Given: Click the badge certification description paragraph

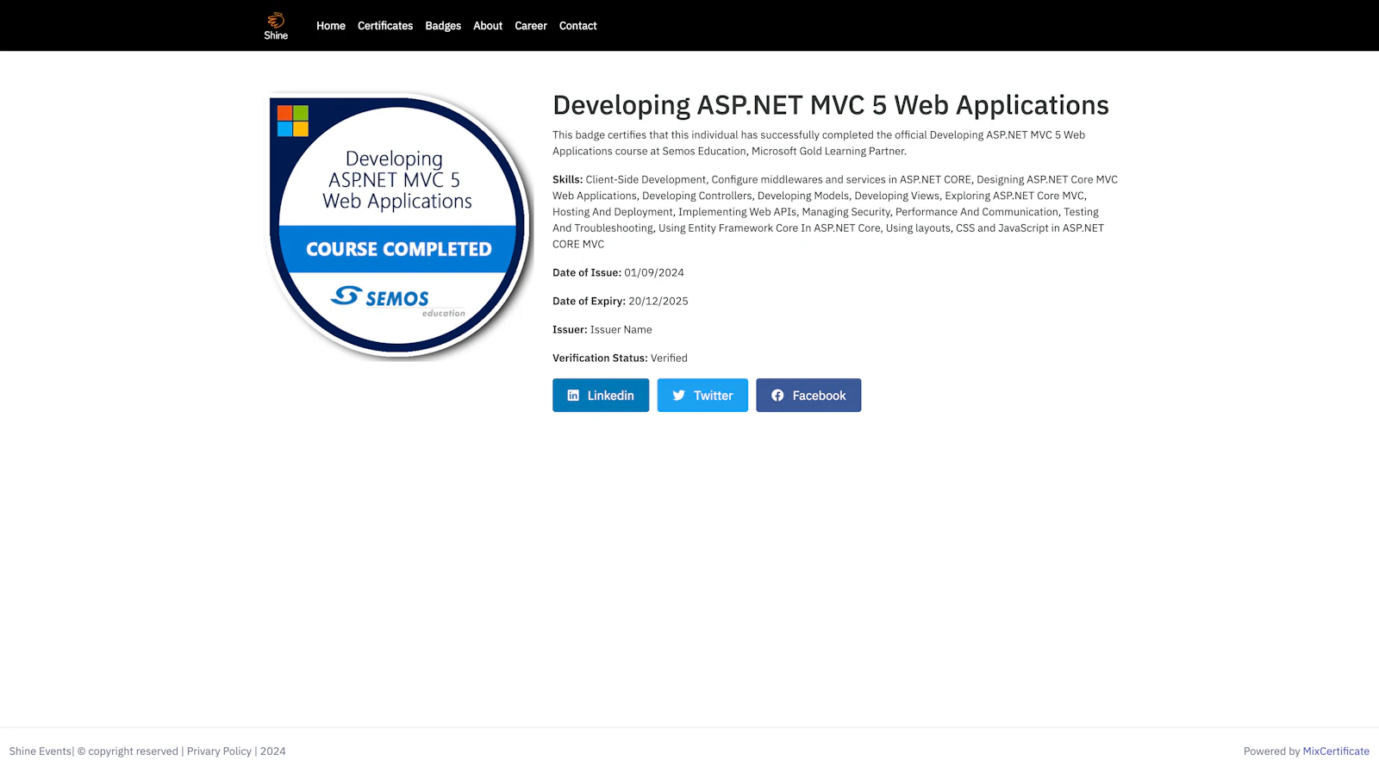Looking at the screenshot, I should pos(819,143).
